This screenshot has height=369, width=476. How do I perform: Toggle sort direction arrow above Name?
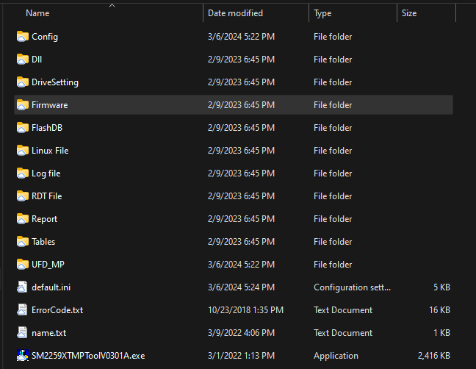(x=112, y=5)
